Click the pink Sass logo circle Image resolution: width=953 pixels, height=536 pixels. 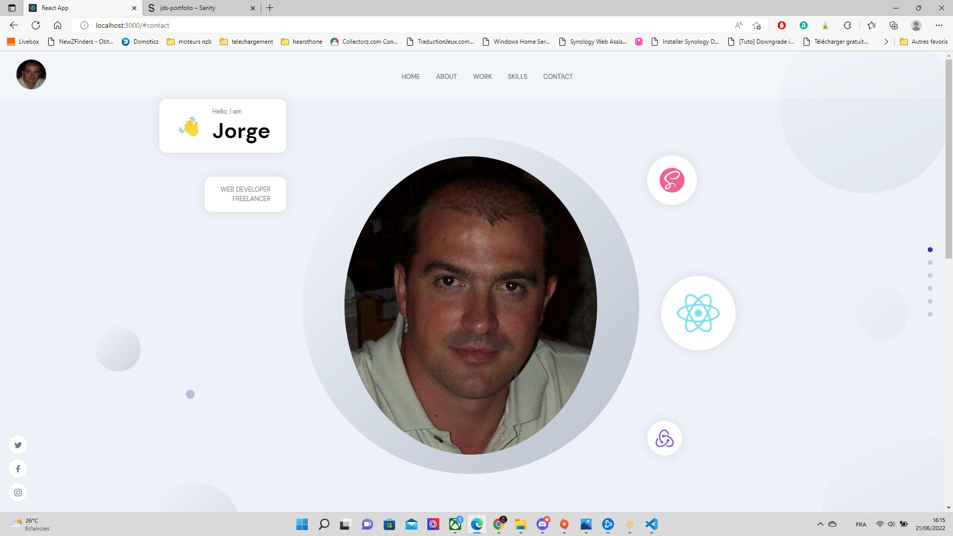(672, 180)
